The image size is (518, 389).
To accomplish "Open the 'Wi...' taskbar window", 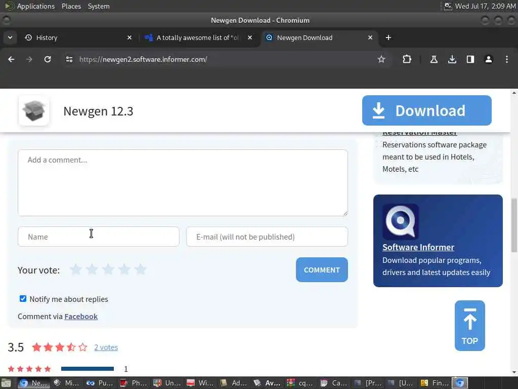I will (x=200, y=383).
